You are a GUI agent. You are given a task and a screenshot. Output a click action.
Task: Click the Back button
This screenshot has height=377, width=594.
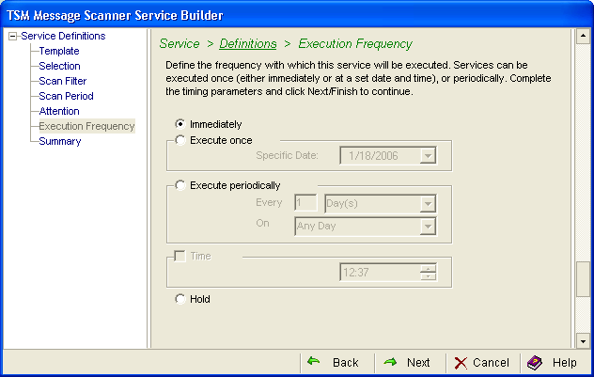click(337, 363)
